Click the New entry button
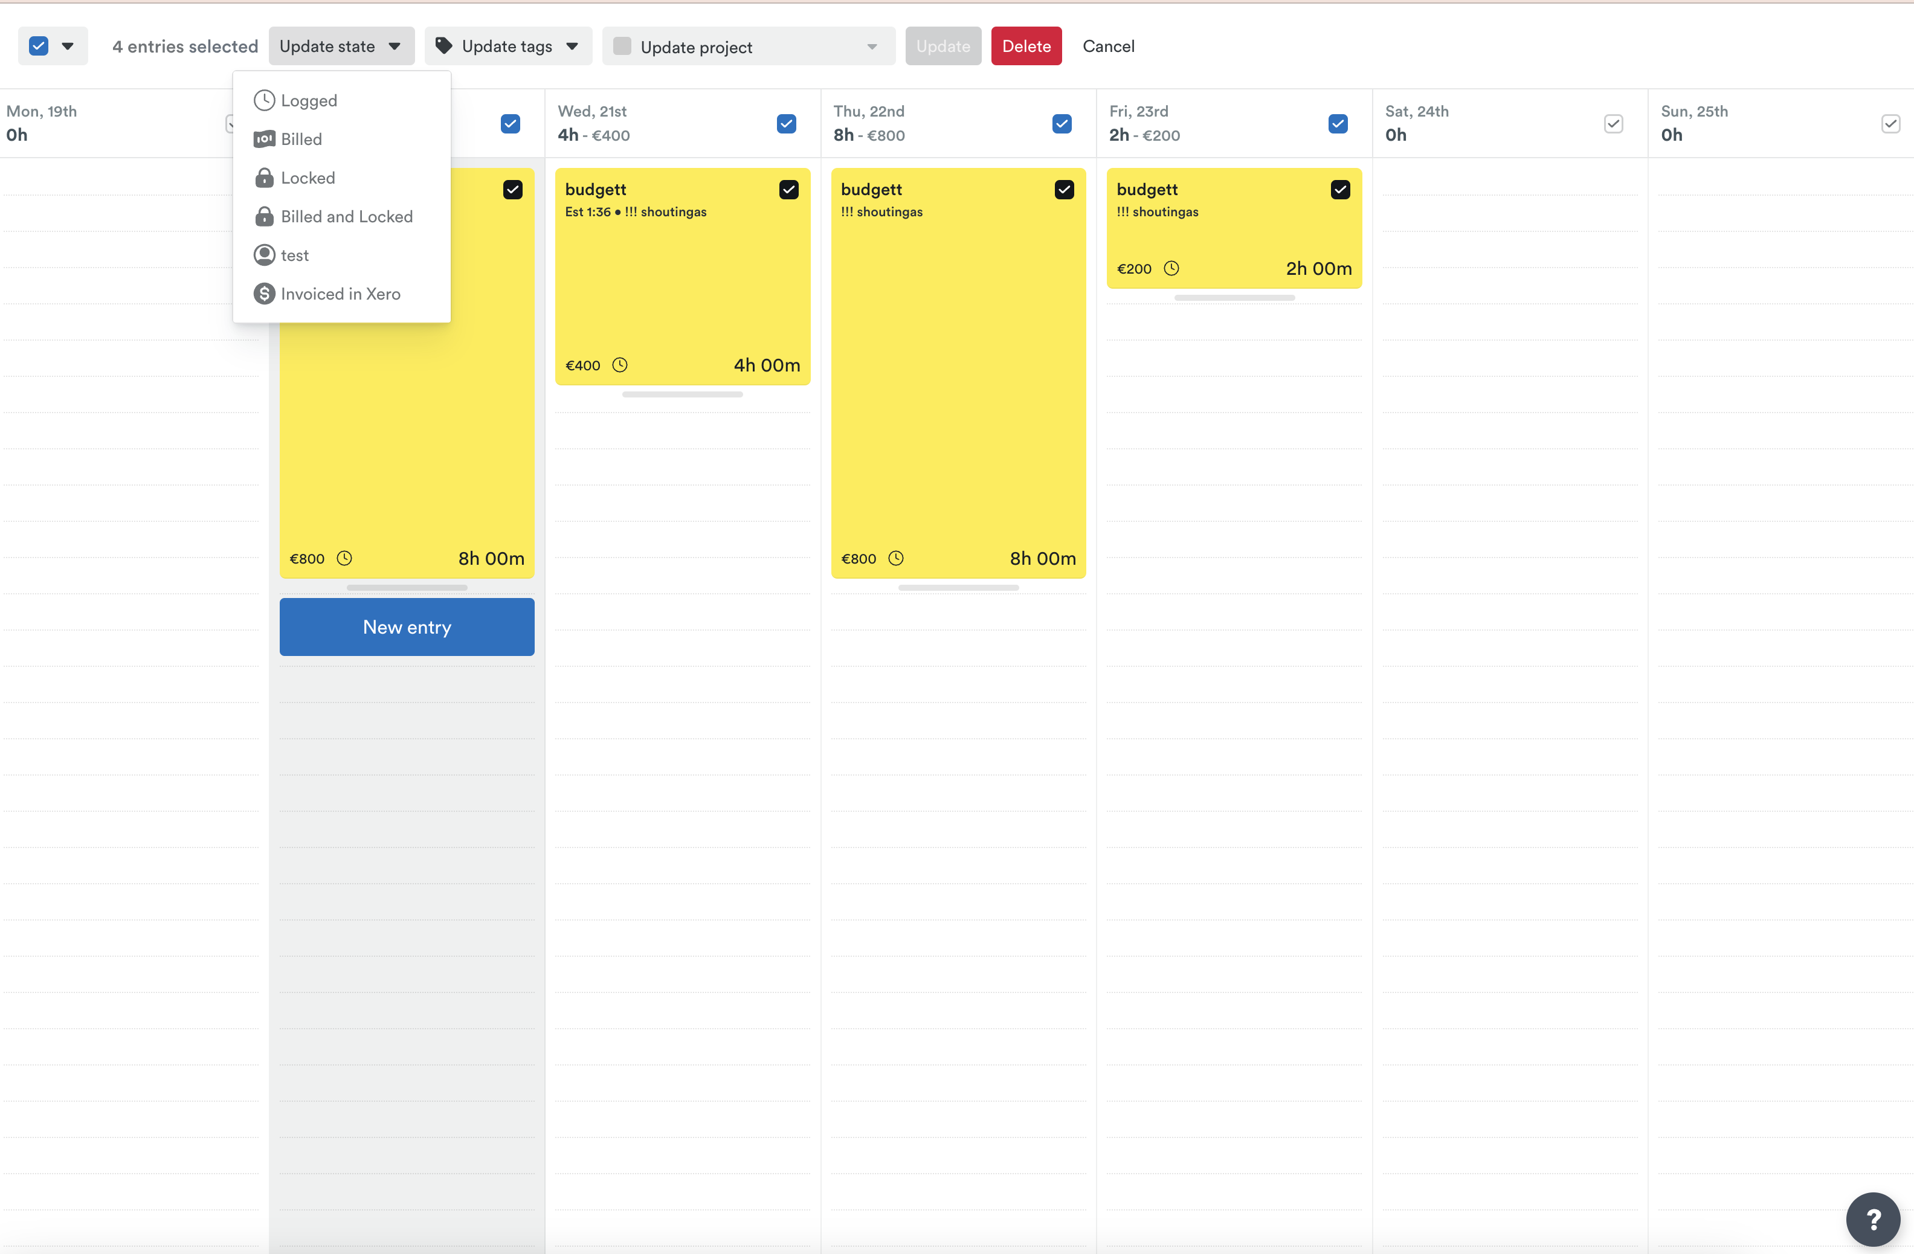The image size is (1914, 1254). coord(406,627)
